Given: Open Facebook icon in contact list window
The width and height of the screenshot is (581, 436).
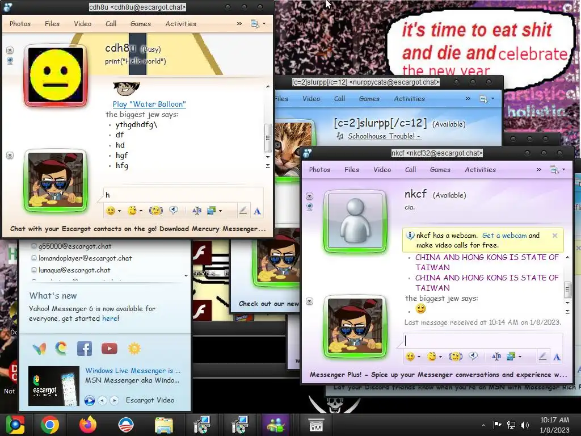Looking at the screenshot, I should point(85,349).
